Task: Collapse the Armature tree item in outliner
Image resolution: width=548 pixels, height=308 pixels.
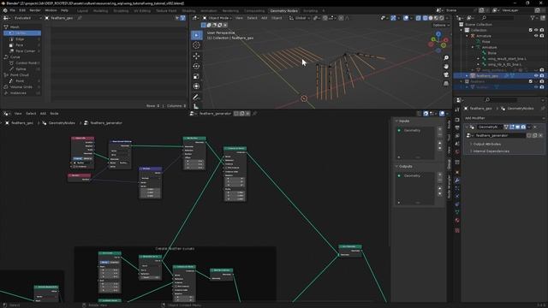Action: click(x=468, y=36)
